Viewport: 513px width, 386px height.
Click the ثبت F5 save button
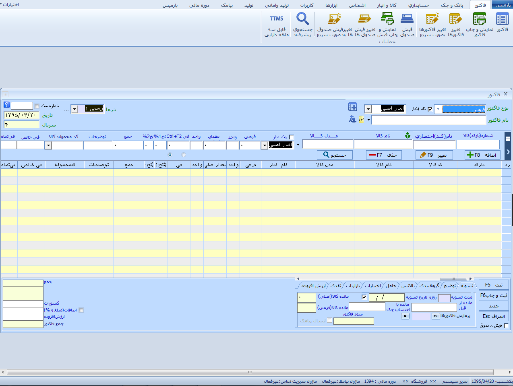click(x=494, y=285)
